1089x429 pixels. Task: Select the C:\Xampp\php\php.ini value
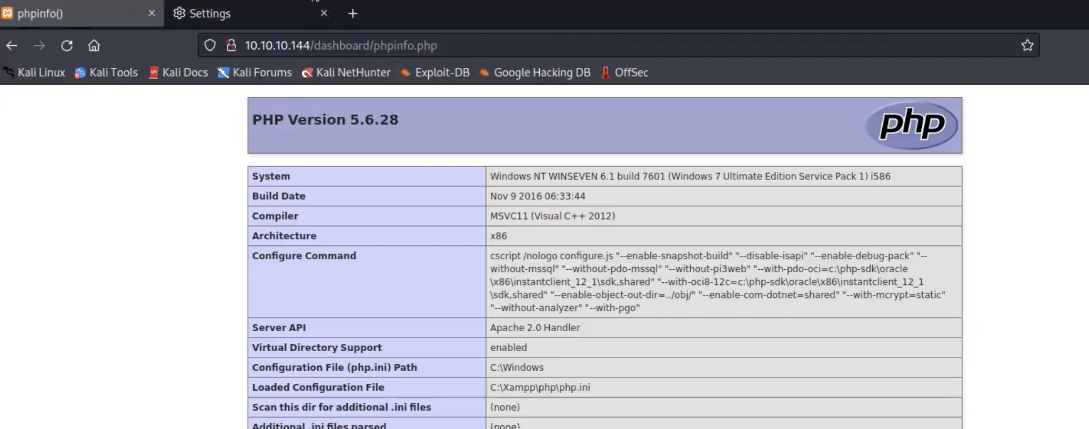(x=540, y=387)
